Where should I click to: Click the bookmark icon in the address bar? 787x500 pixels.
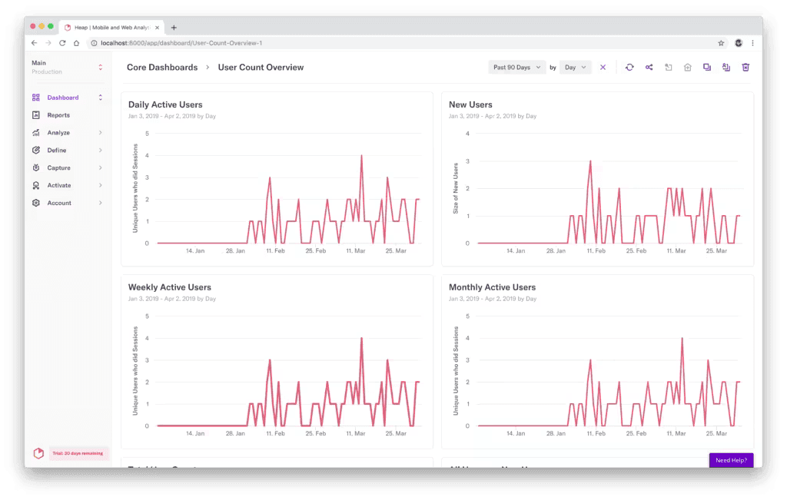point(721,43)
